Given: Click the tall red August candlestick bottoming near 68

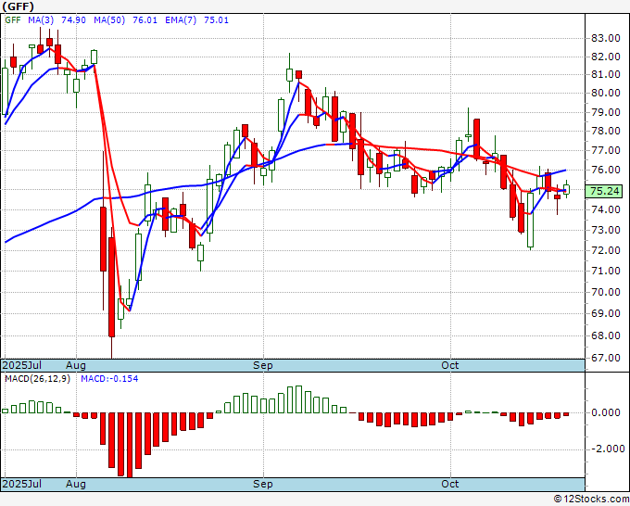Looking at the screenshot, I should [111, 287].
